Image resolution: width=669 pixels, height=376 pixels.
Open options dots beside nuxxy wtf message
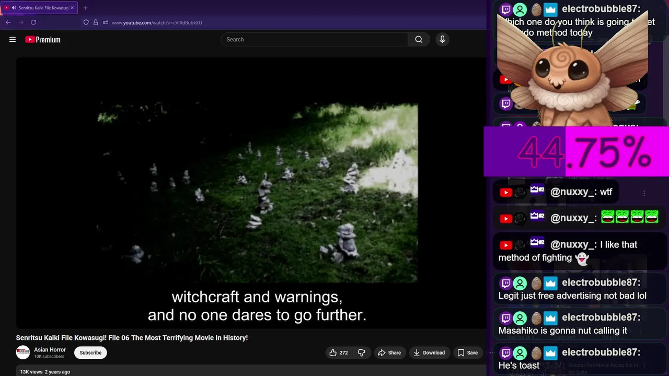pos(644,193)
